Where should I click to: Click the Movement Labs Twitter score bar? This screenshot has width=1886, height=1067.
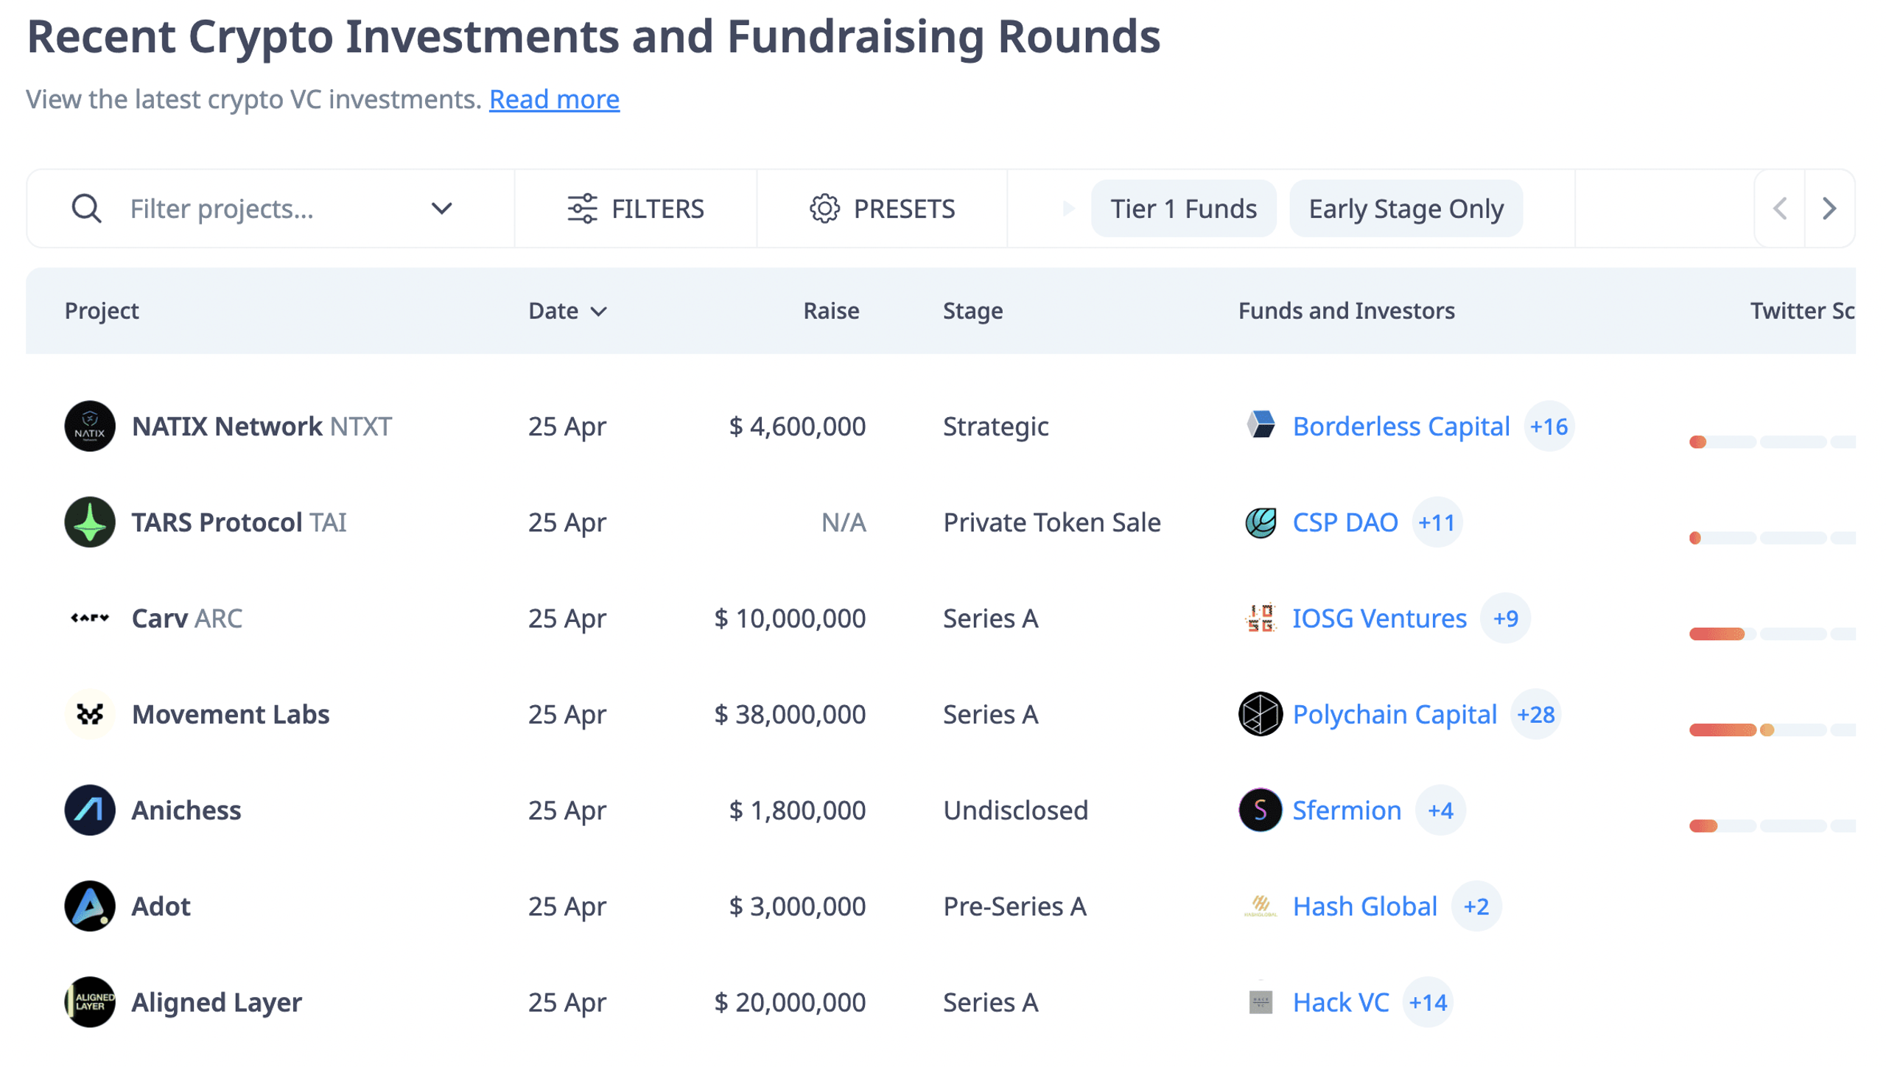[1771, 730]
